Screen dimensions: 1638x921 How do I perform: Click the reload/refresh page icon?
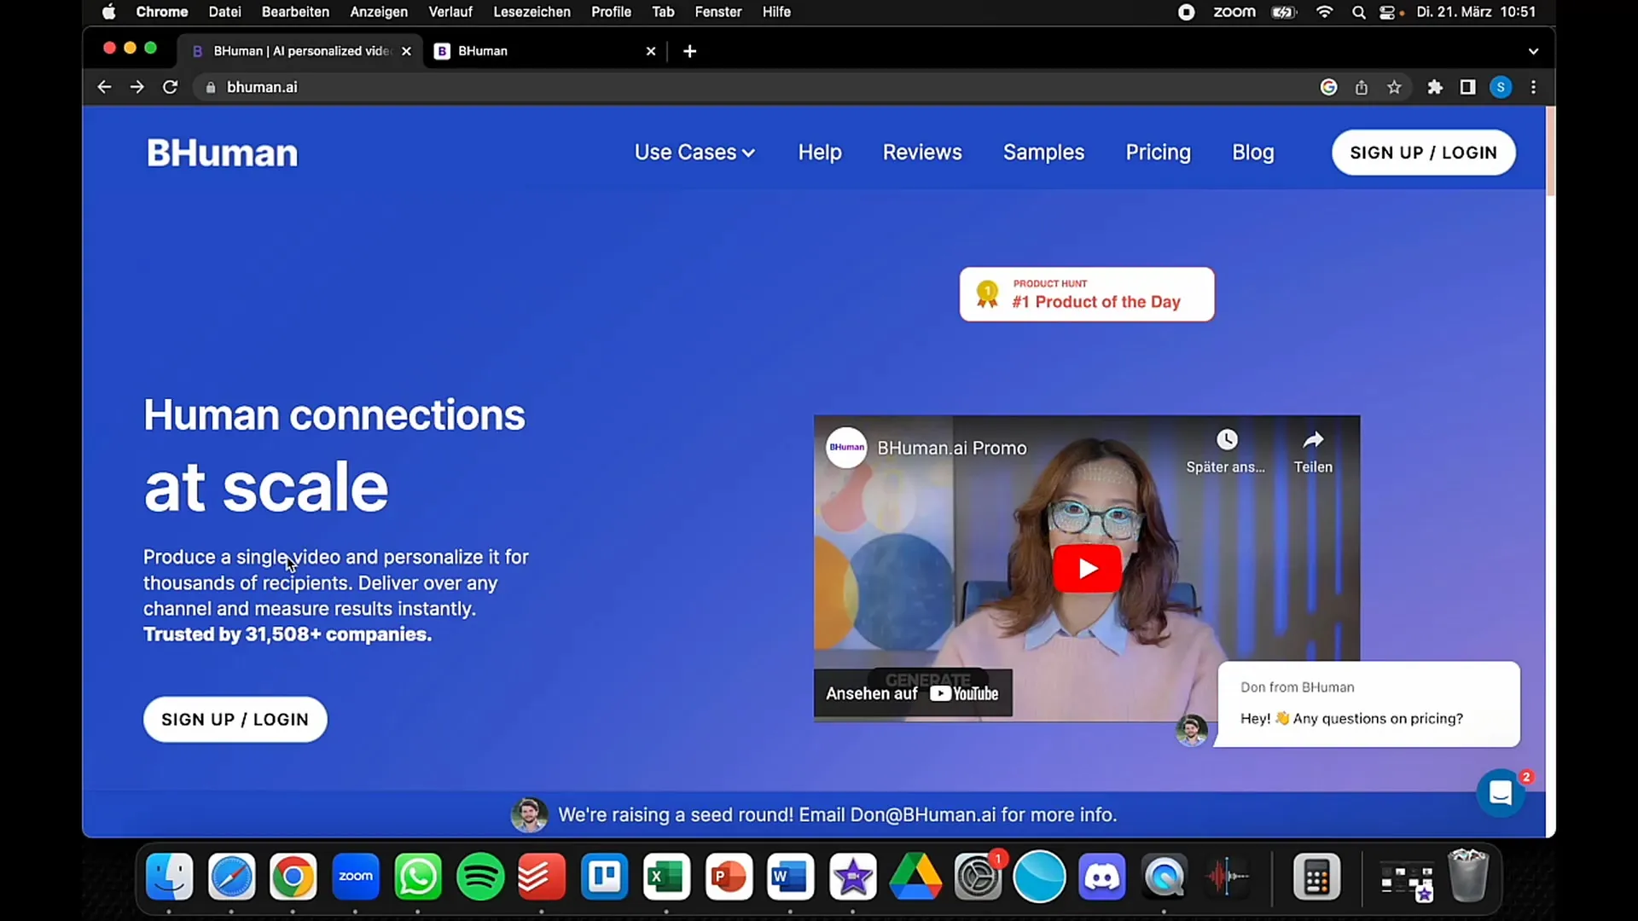coord(171,87)
